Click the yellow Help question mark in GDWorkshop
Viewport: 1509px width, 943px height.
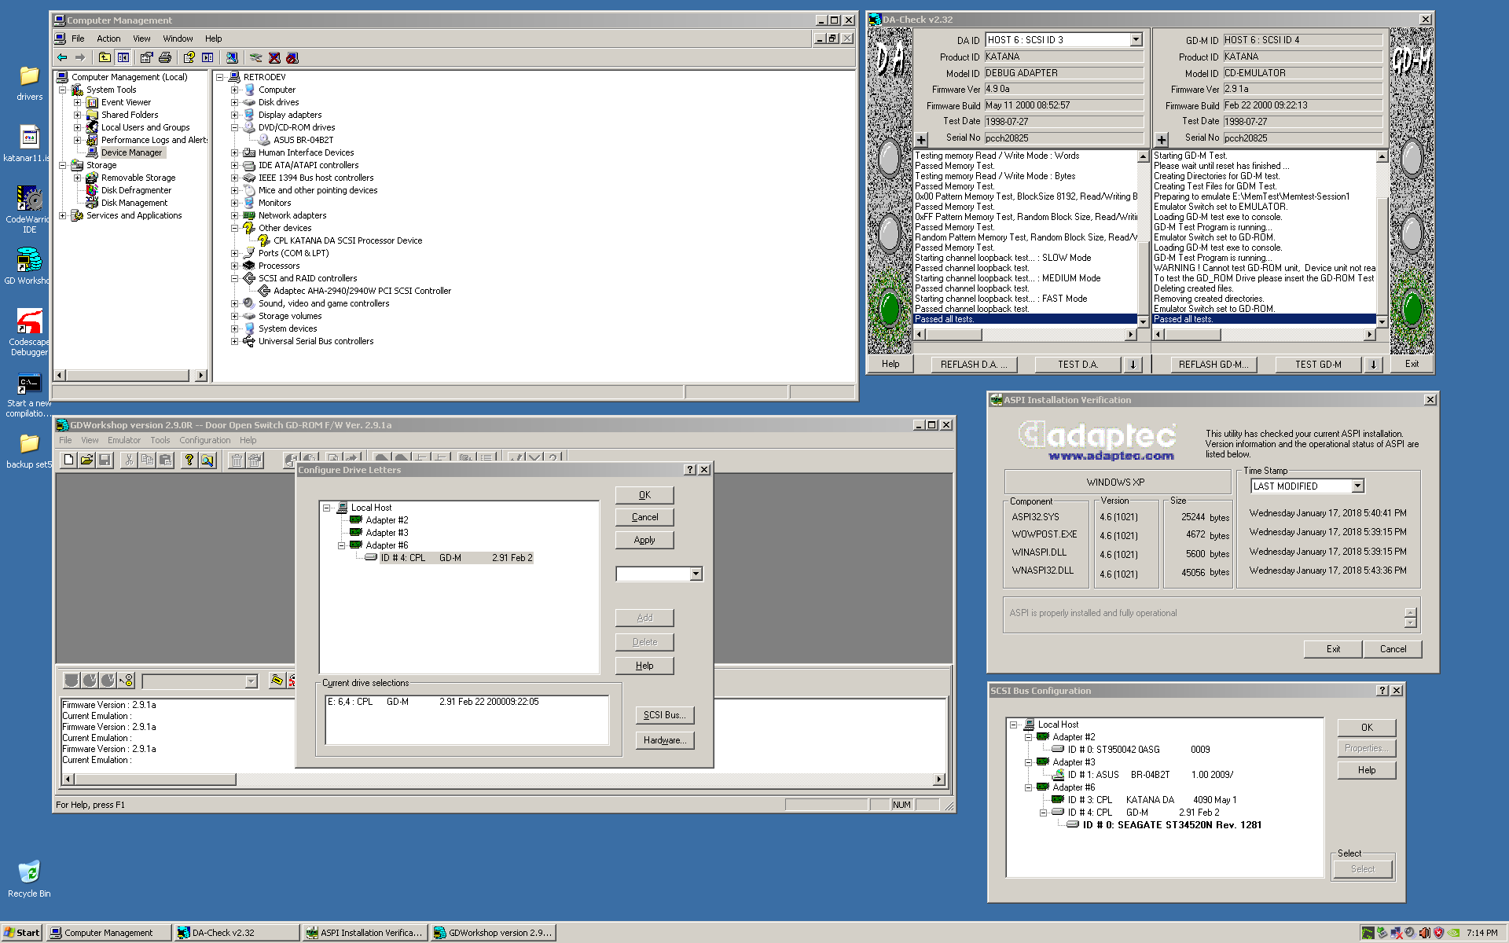pyautogui.click(x=189, y=460)
